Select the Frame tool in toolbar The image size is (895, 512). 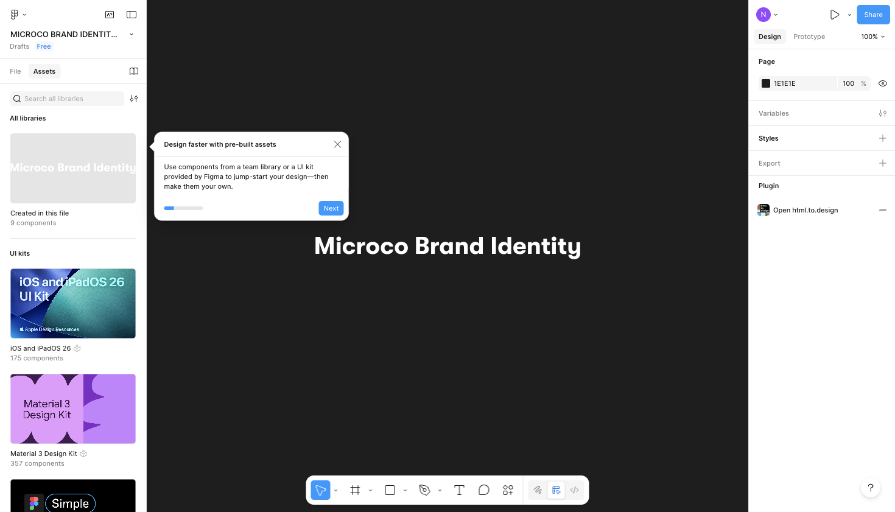[x=355, y=490]
